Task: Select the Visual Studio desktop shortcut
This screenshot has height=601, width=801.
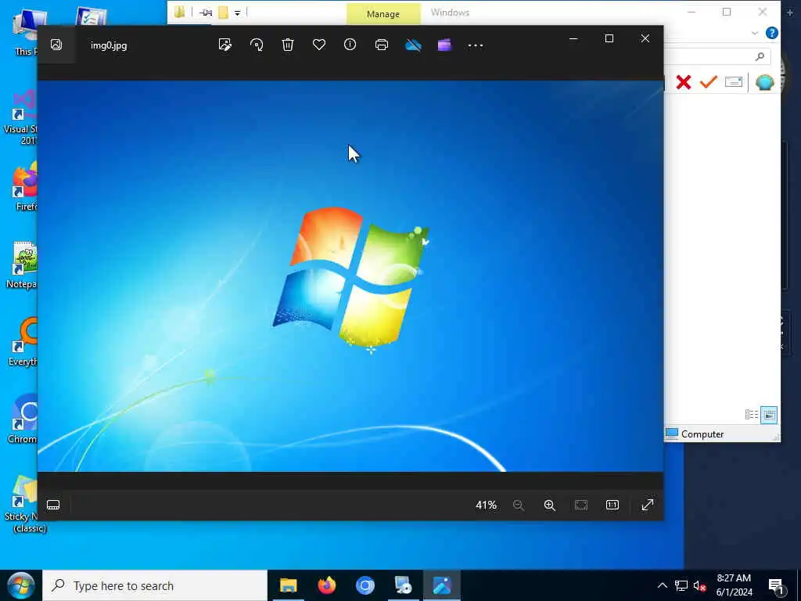Action: click(20, 117)
